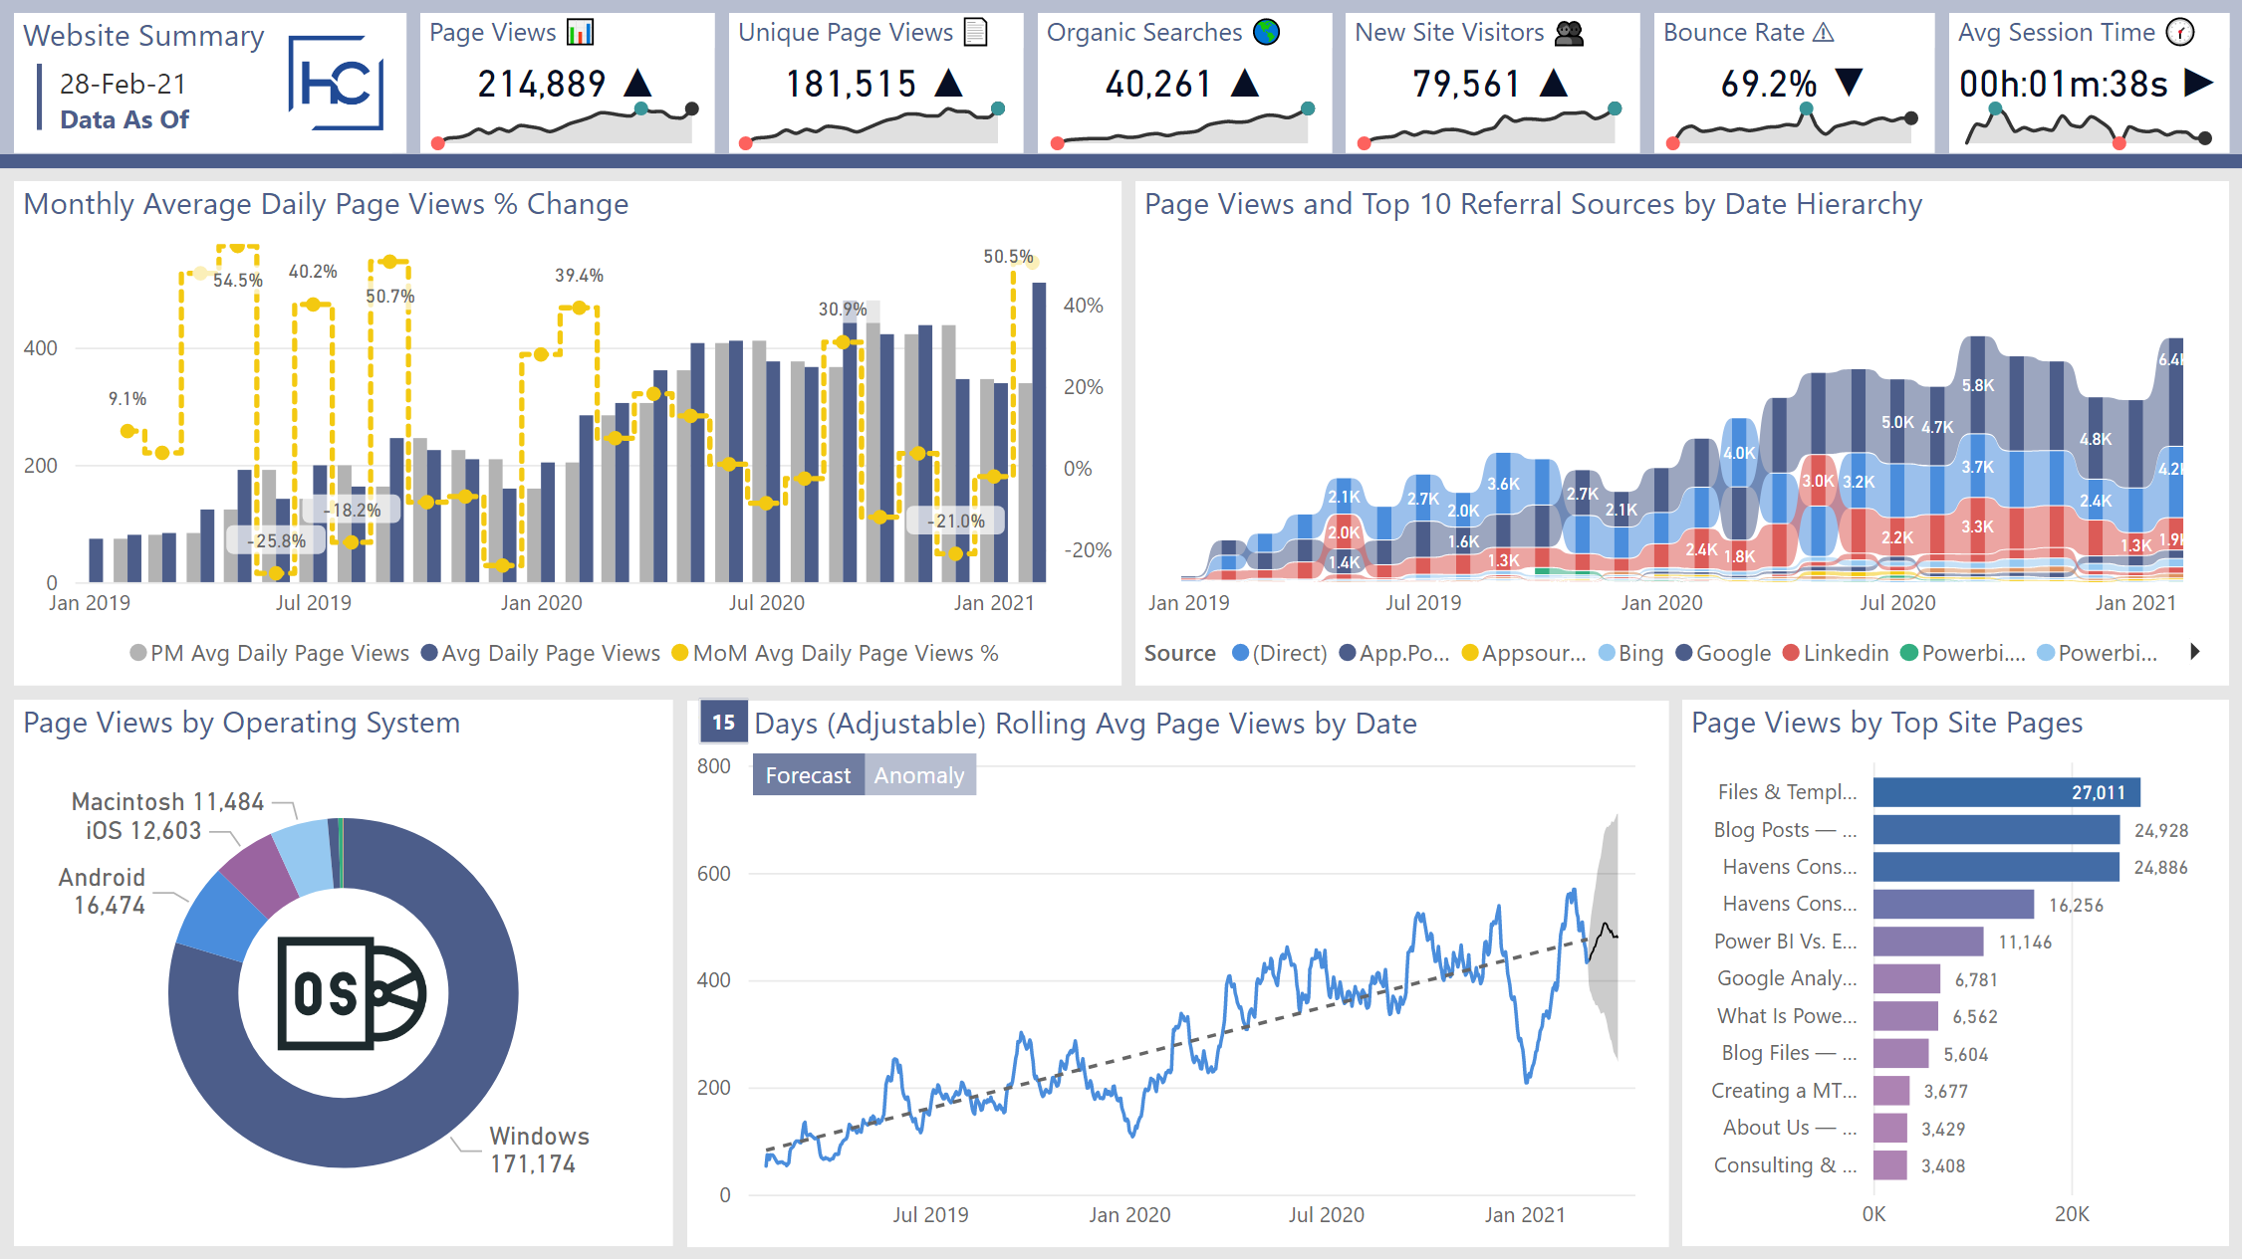Select (Direct) source legend item
The width and height of the screenshot is (2242, 1259).
pos(1279,653)
